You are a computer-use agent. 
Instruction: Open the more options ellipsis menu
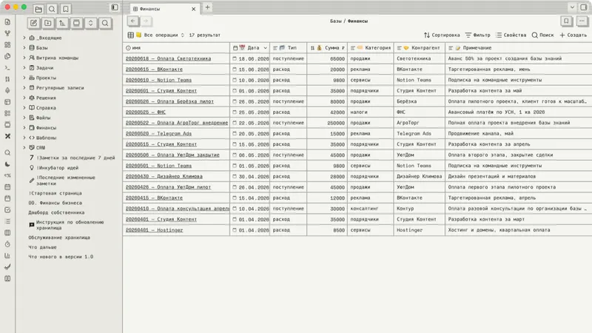click(x=582, y=21)
